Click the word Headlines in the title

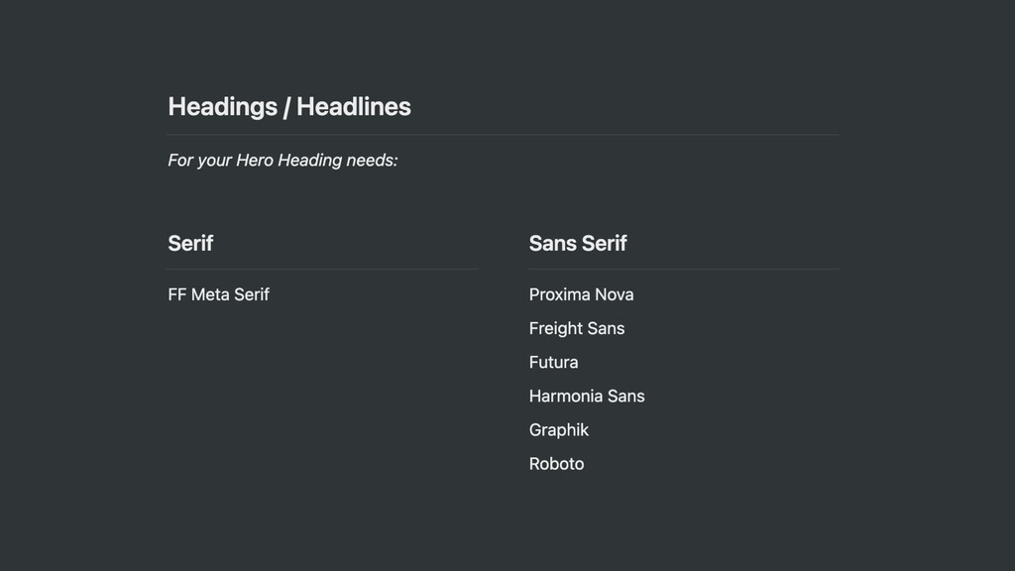tap(354, 107)
